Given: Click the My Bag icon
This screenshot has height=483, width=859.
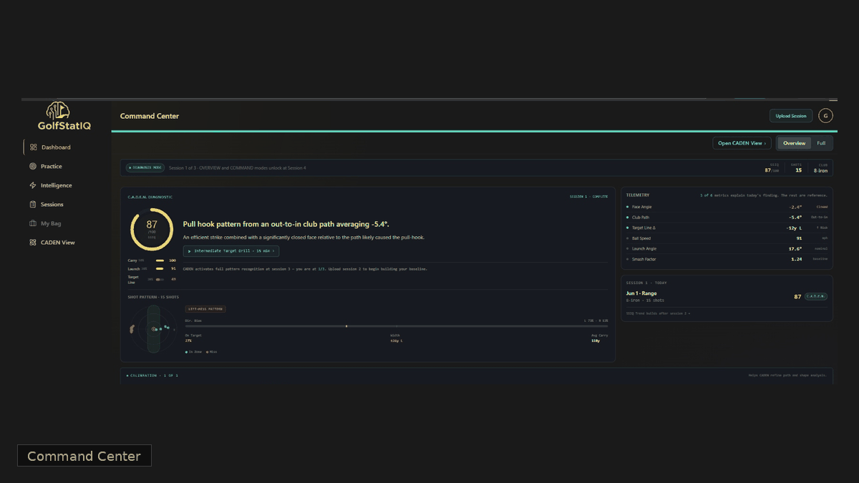Looking at the screenshot, I should coord(33,223).
